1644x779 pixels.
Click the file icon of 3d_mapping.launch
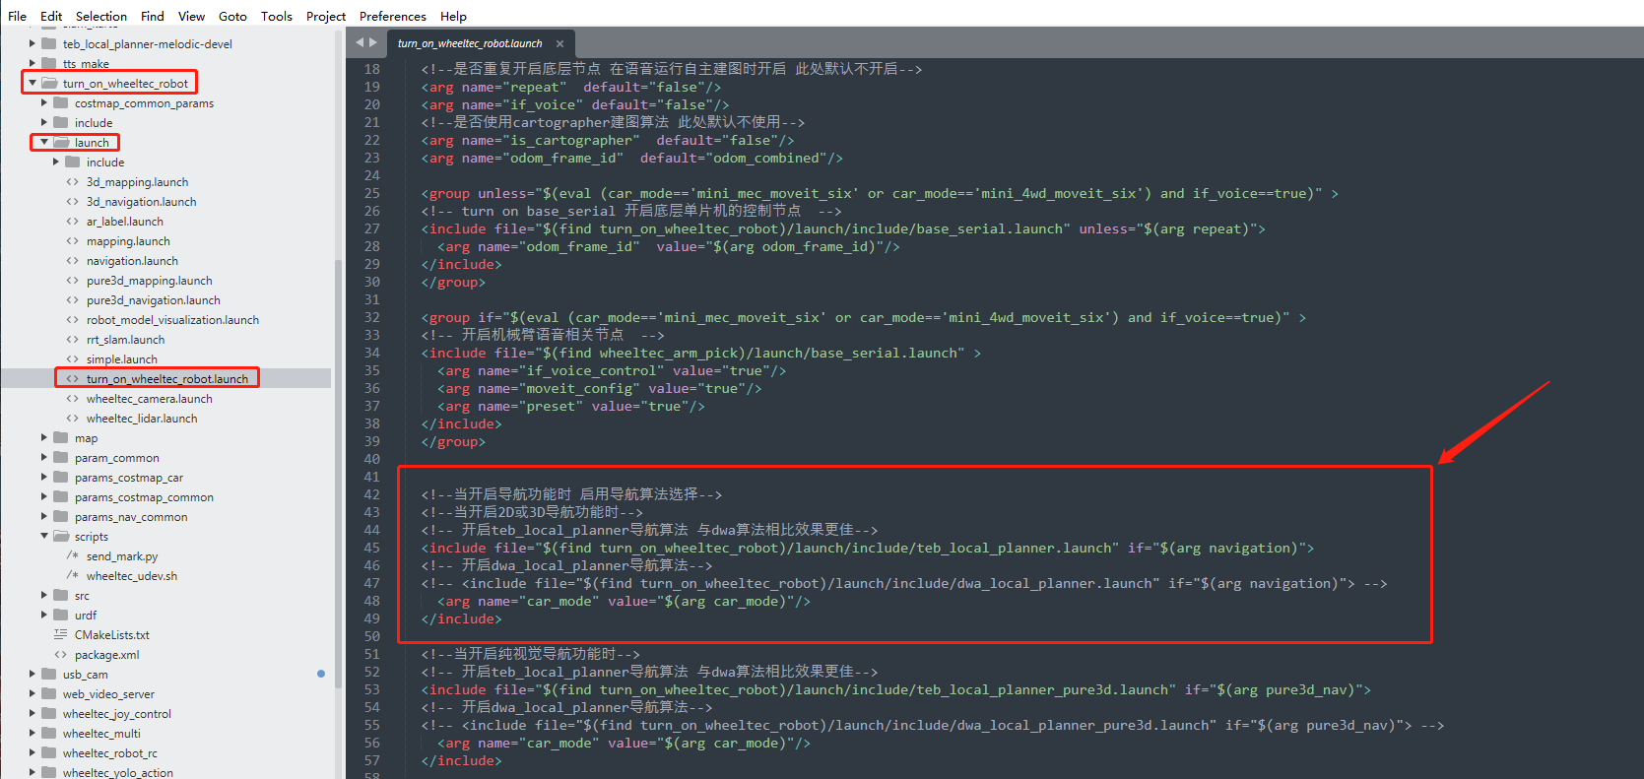click(x=73, y=182)
